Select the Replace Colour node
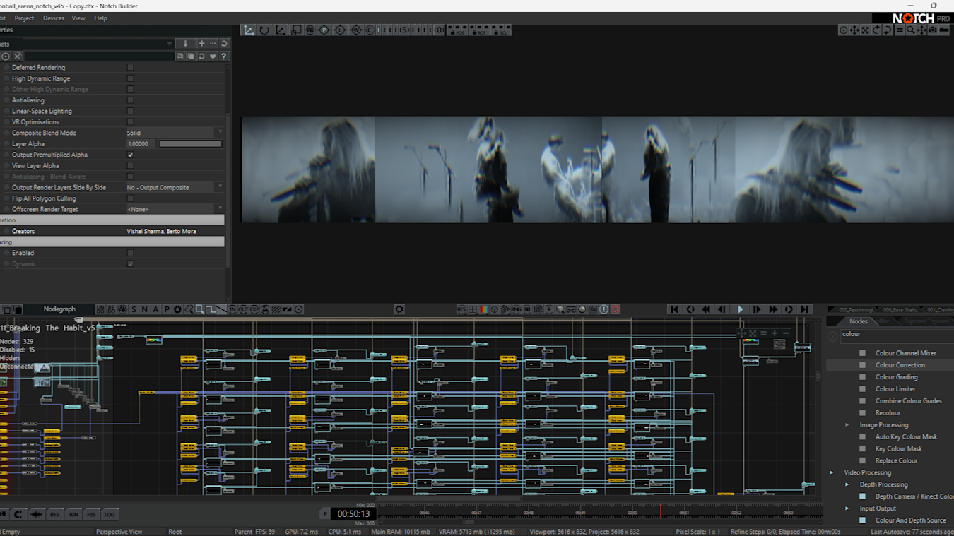Screen dimensions: 954x536 896,460
